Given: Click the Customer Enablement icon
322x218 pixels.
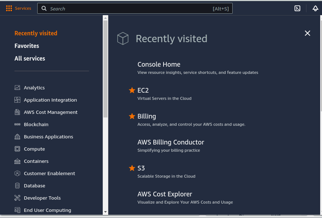Looking at the screenshot, I should pos(17,173).
